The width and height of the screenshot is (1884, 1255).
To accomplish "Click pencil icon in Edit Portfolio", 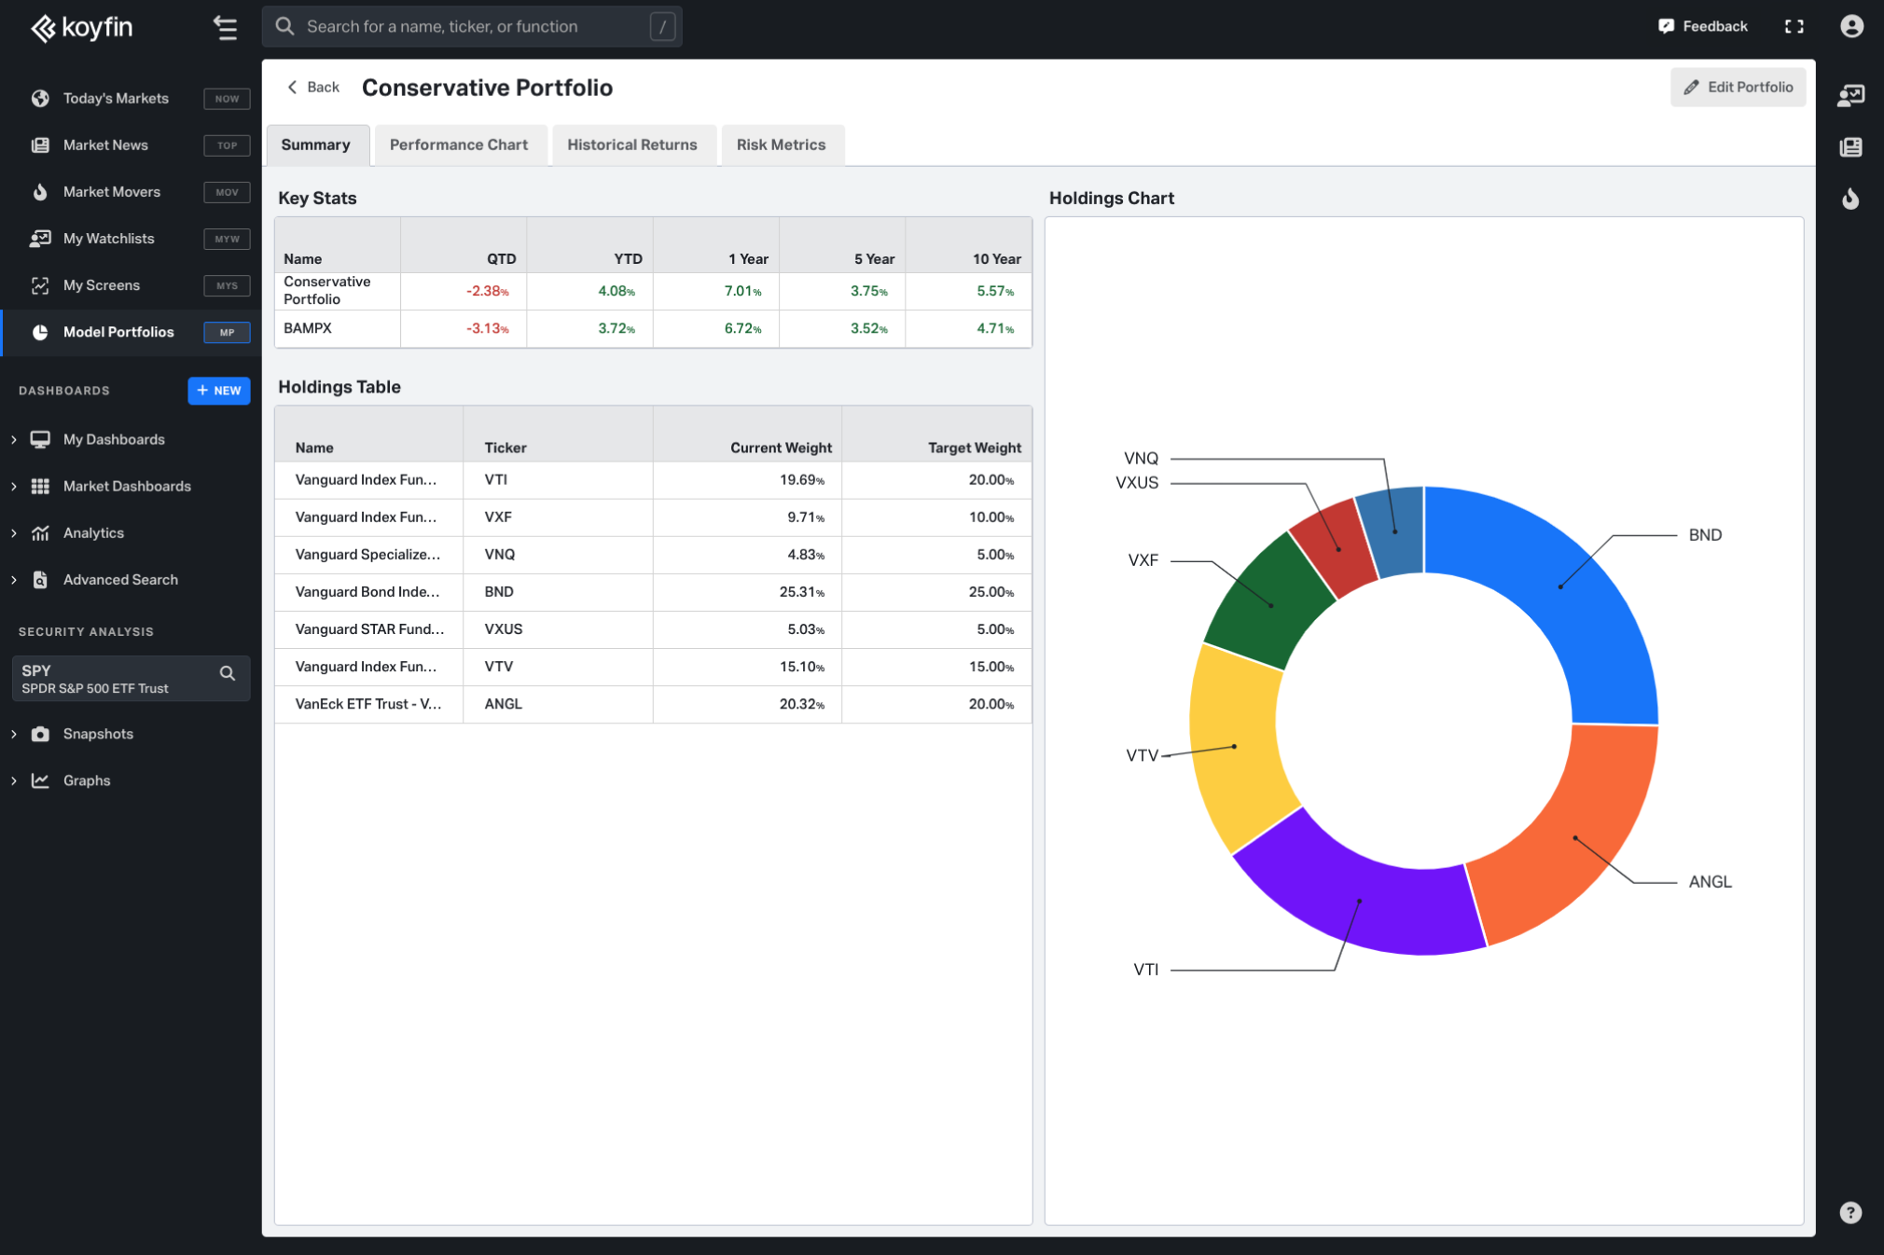I will tap(1691, 87).
